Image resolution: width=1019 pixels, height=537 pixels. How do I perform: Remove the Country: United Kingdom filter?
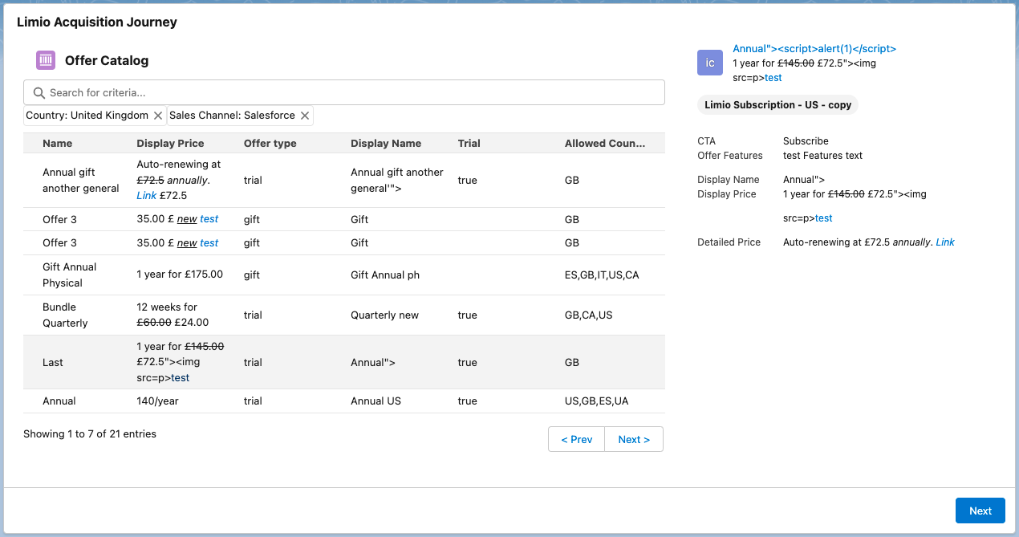[158, 116]
